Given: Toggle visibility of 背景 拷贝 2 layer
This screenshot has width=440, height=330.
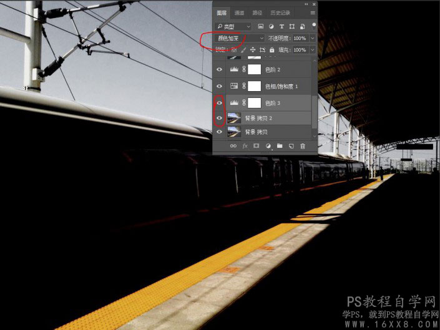Looking at the screenshot, I should tap(220, 118).
